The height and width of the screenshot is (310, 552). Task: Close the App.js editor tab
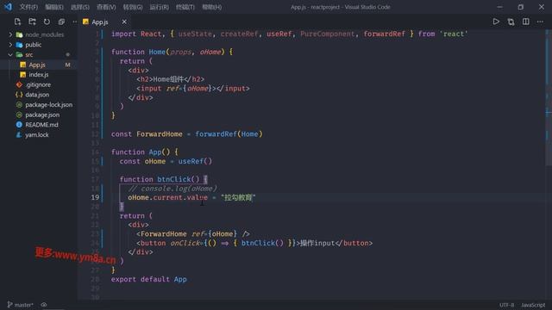coord(124,22)
